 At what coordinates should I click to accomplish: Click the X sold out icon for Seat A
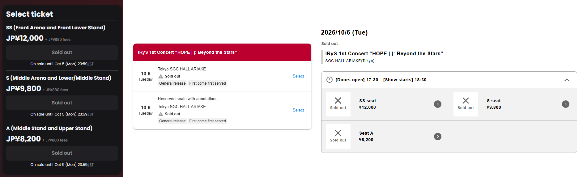(x=338, y=133)
